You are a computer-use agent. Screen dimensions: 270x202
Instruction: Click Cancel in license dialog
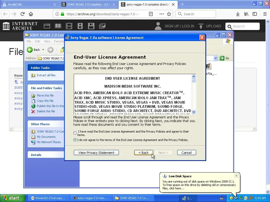click(x=186, y=153)
